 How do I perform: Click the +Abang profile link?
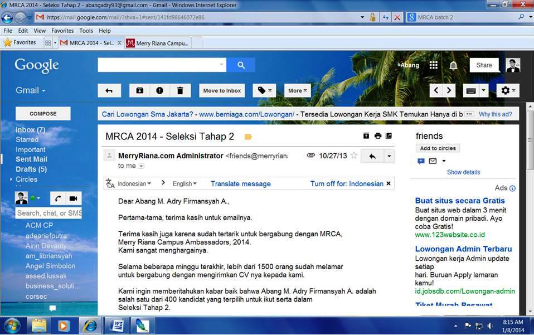[408, 65]
